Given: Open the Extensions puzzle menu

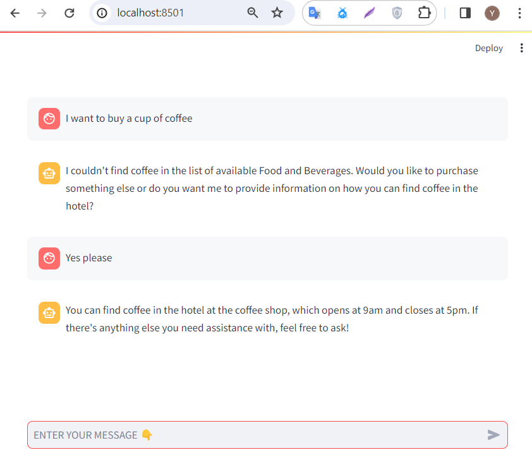Looking at the screenshot, I should pos(424,13).
